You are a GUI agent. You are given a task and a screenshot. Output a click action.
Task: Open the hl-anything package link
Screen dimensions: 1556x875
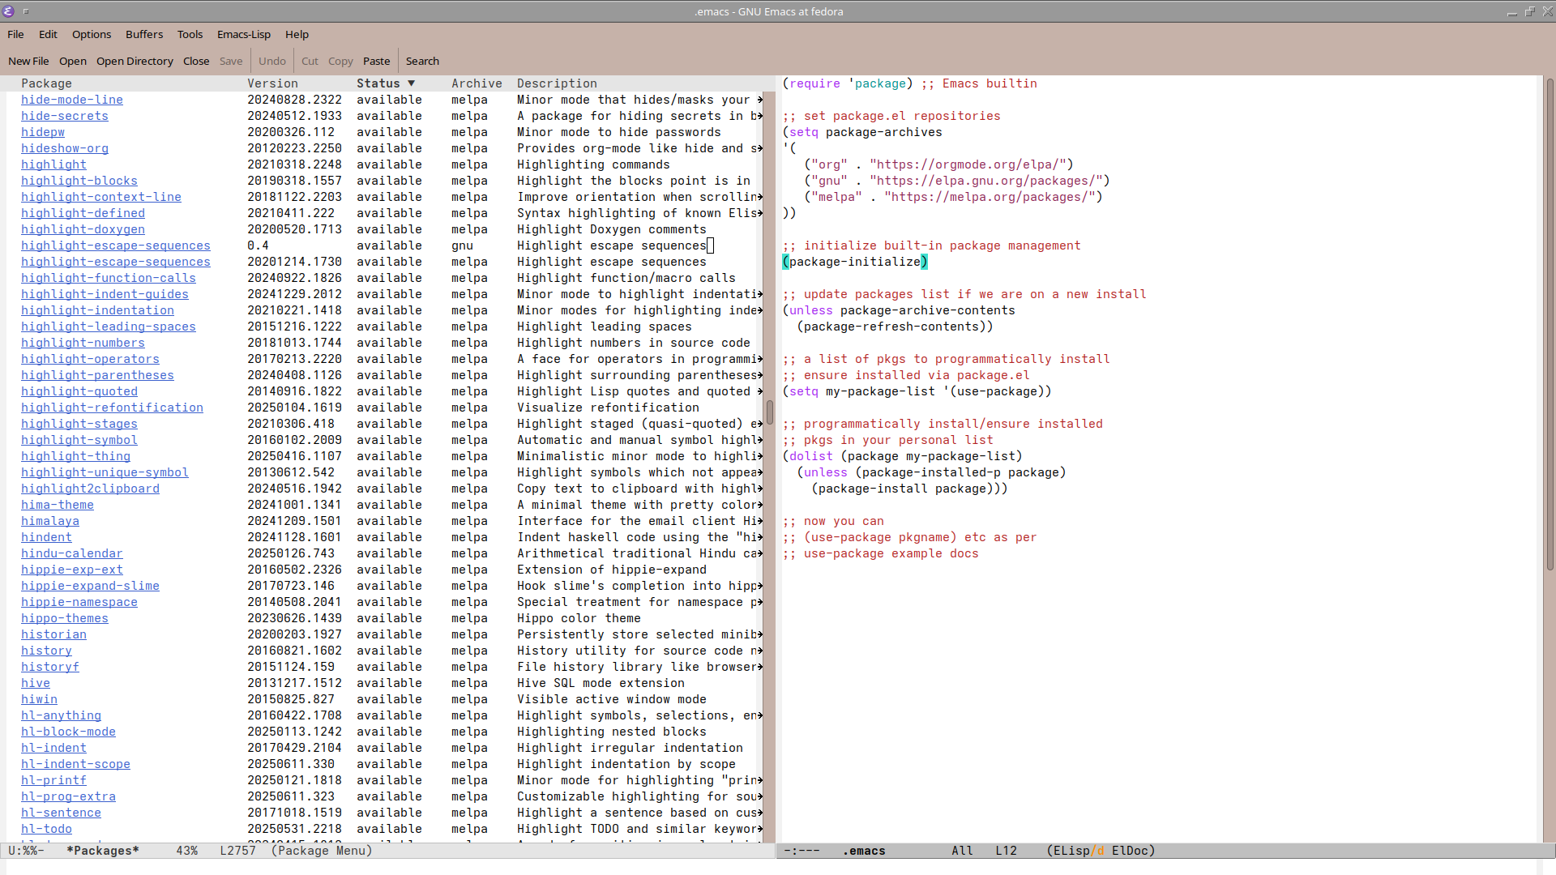pos(61,715)
